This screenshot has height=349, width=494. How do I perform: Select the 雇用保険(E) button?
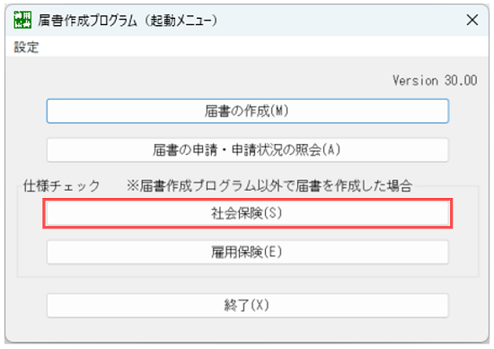click(248, 252)
